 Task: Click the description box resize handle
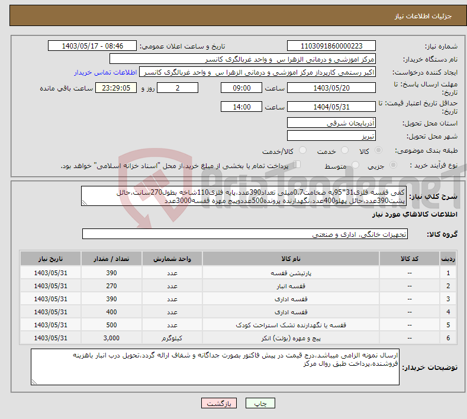click(85, 202)
